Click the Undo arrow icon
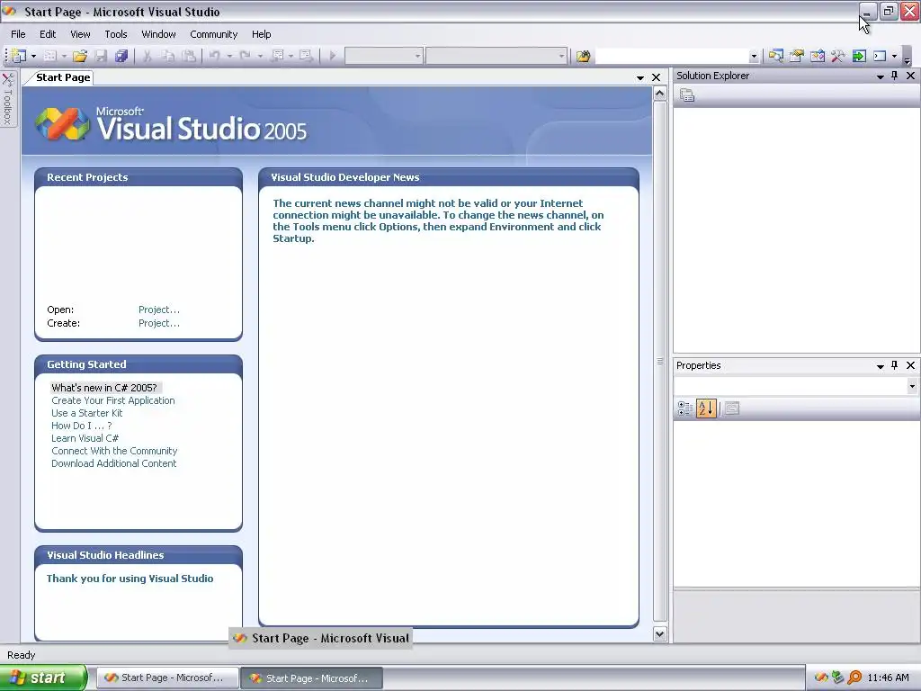 215,56
